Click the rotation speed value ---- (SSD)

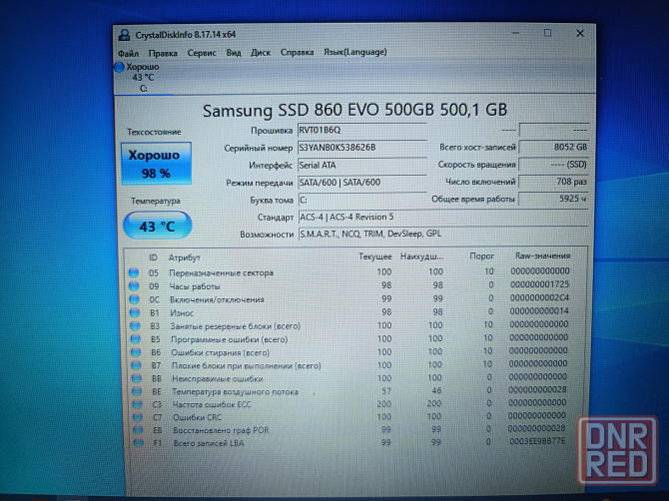[x=553, y=165]
